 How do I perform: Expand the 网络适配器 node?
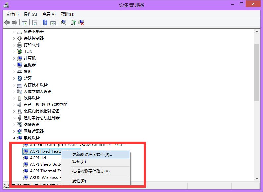point(14,131)
